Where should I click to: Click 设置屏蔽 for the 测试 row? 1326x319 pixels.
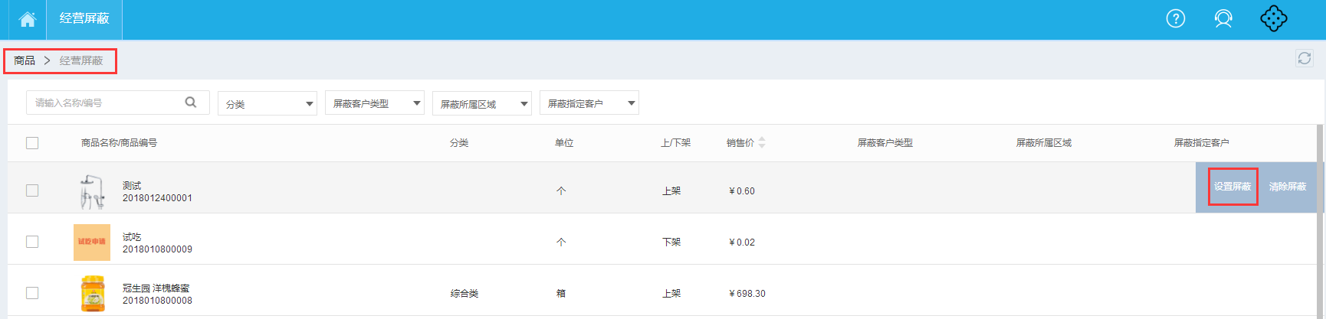[x=1232, y=187]
